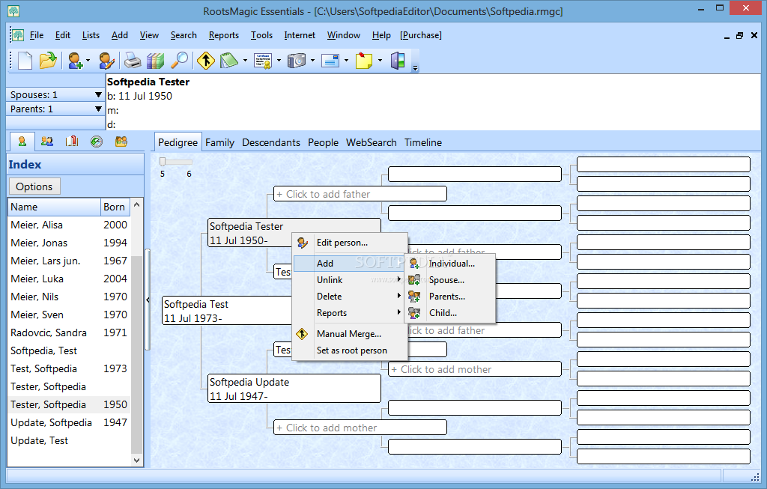Switch to the Family tab
Viewport: 767px width, 489px height.
tap(219, 142)
